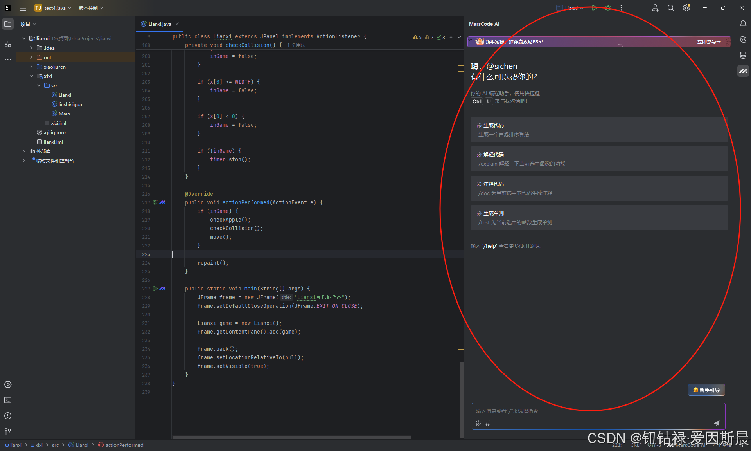Image resolution: width=751 pixels, height=451 pixels.
Task: Expand the 外部库 node
Action: tap(24, 151)
